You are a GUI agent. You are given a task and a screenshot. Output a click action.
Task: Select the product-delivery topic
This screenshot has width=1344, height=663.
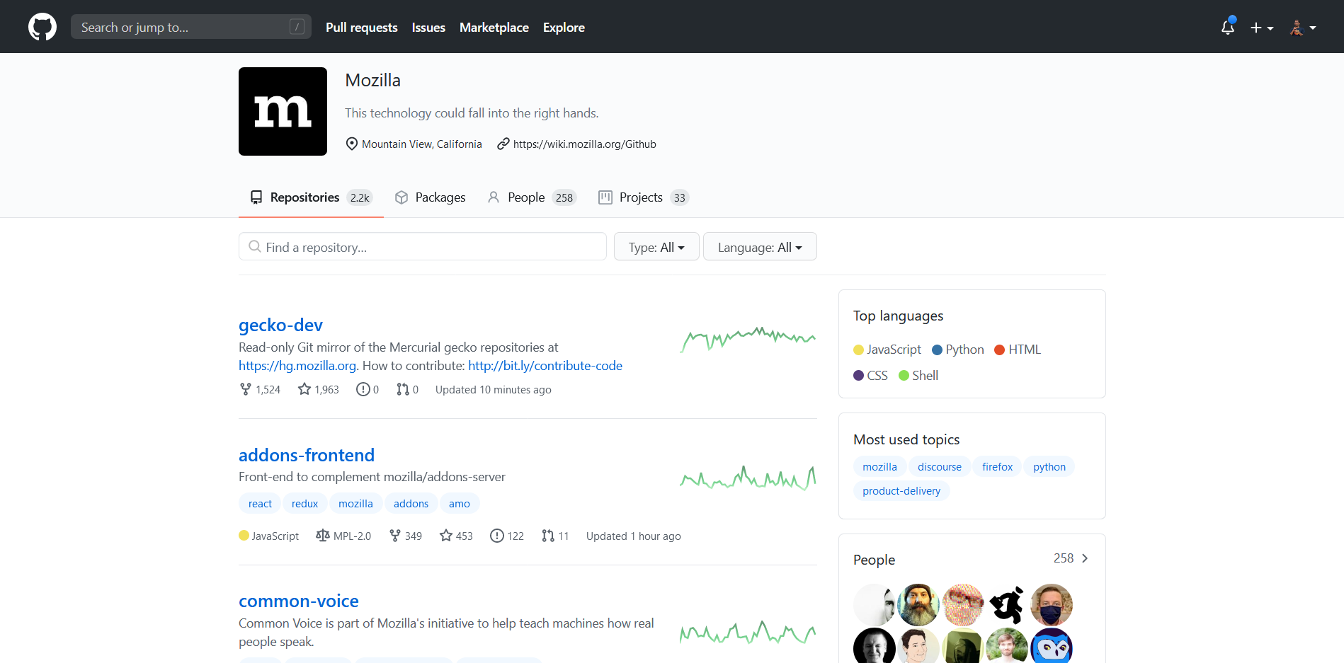[x=901, y=491]
